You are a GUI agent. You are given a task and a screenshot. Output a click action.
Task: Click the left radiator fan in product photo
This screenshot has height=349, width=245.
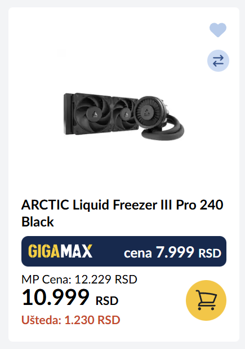[x=92, y=114]
